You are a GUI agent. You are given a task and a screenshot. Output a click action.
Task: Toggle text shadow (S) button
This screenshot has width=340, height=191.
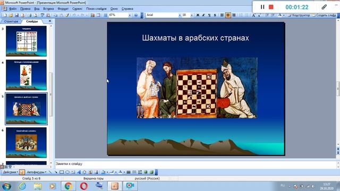pyautogui.click(x=215, y=15)
